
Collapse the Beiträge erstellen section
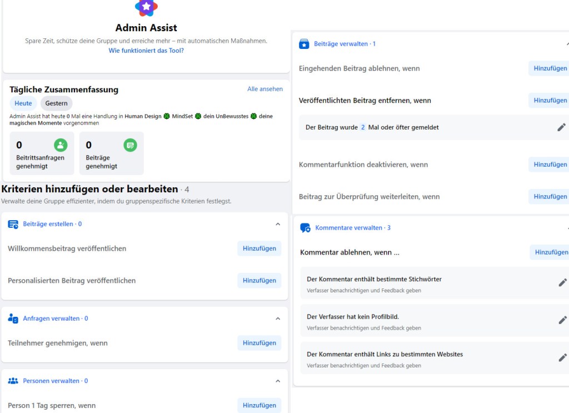[278, 224]
